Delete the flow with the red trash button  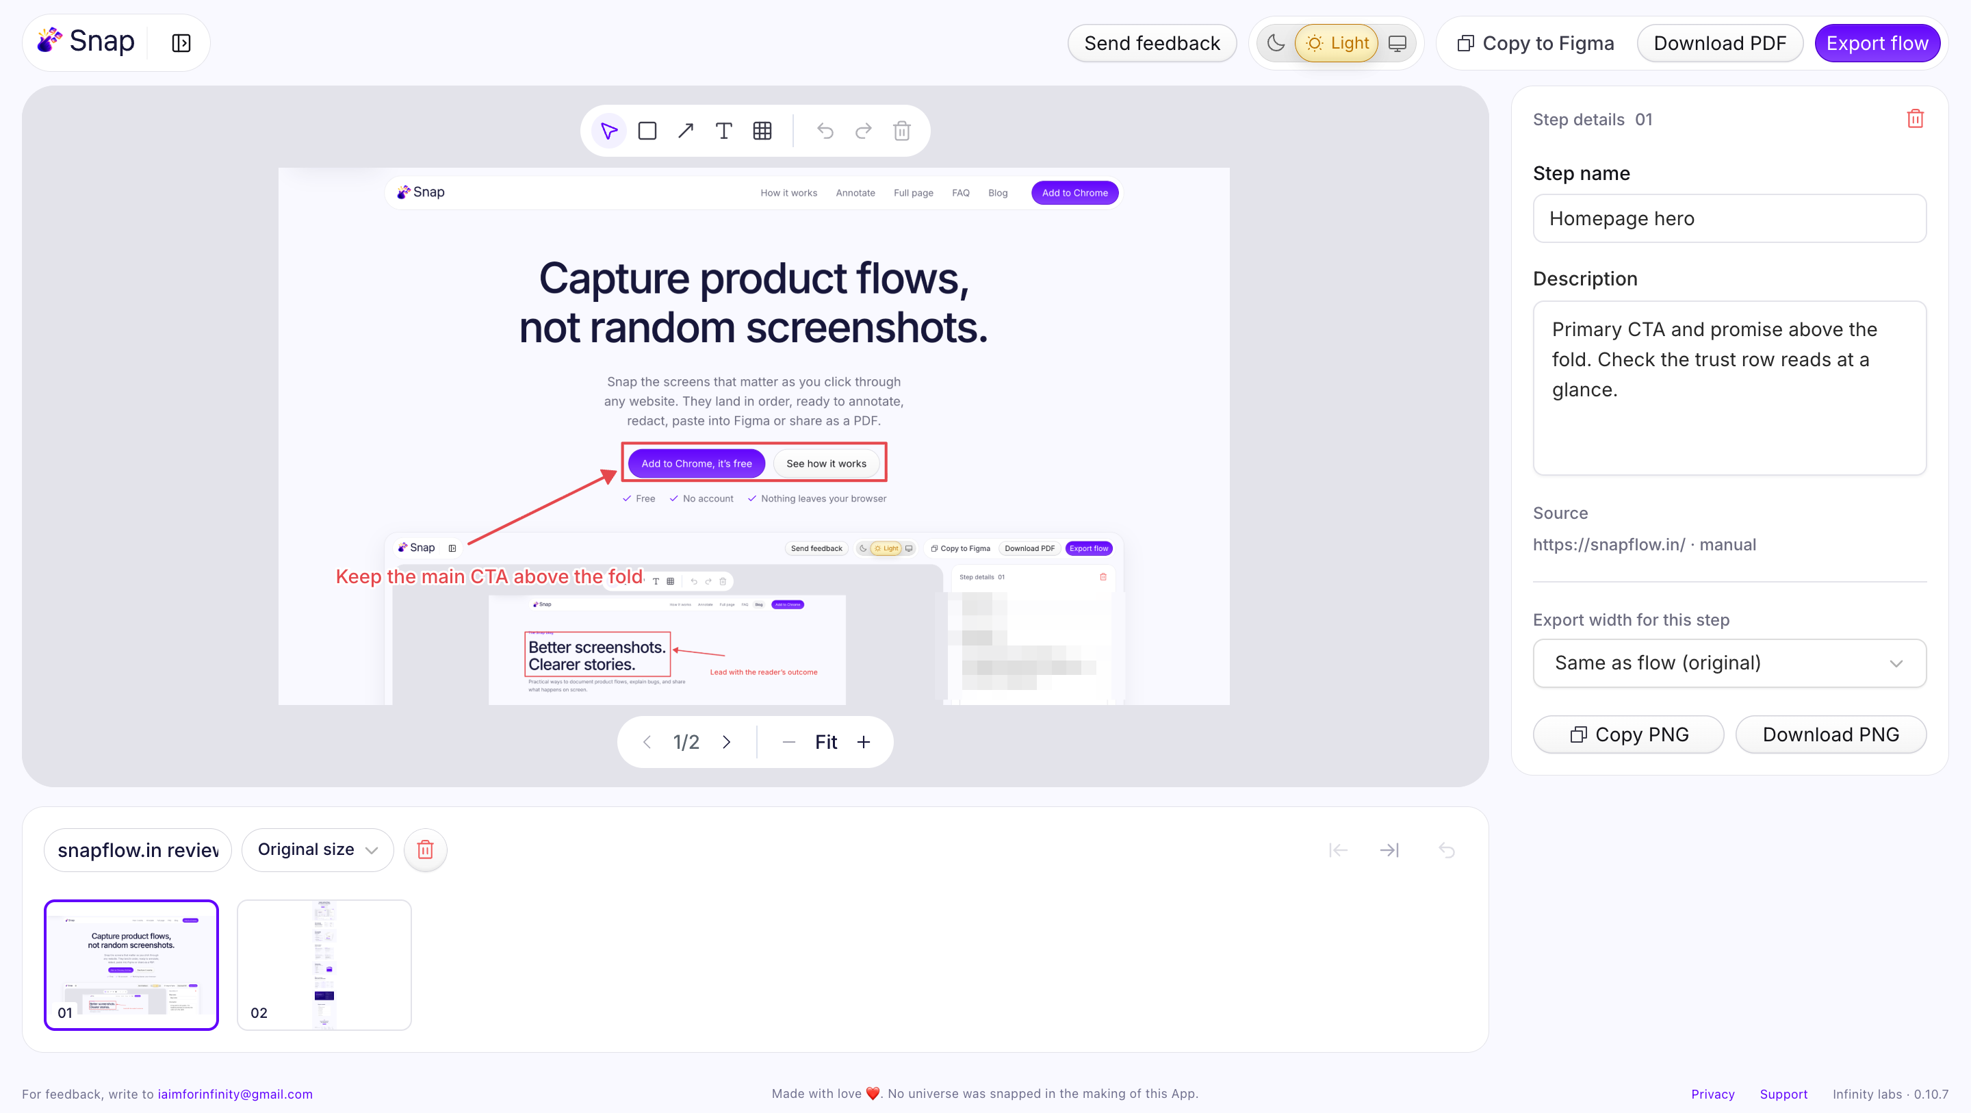pos(426,849)
